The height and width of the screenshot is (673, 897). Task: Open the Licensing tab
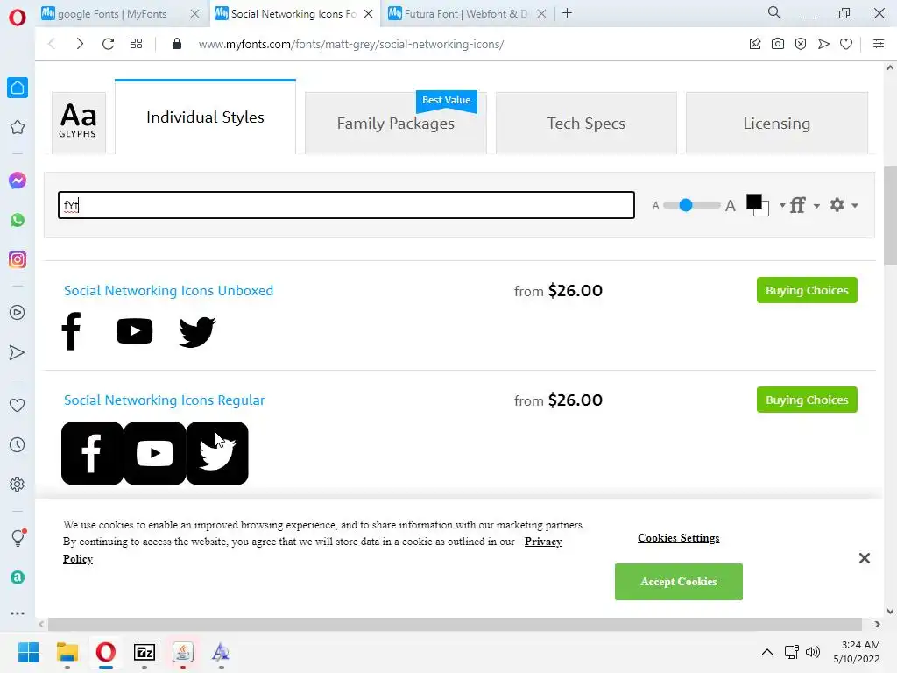[x=776, y=123]
